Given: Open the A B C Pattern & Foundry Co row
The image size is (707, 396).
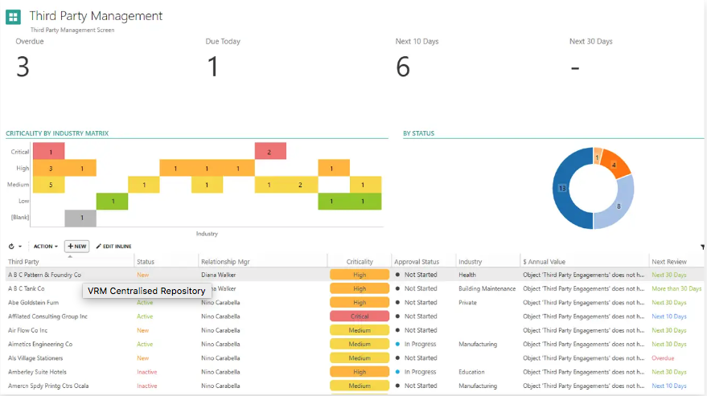Looking at the screenshot, I should [354, 275].
